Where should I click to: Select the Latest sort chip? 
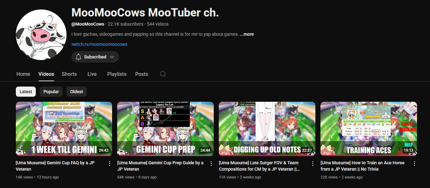tap(26, 92)
